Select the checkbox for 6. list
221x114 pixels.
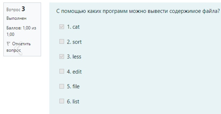61,101
